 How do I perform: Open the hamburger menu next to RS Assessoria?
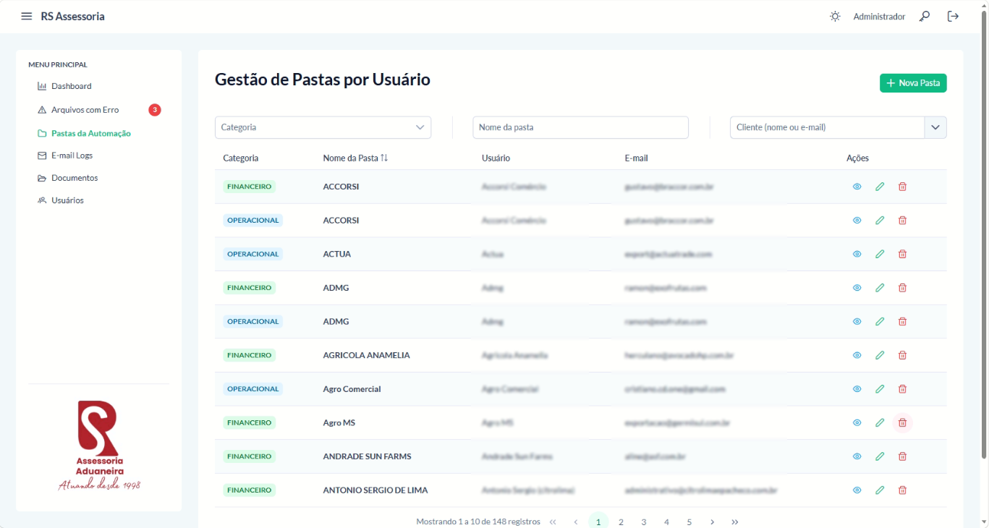point(27,16)
